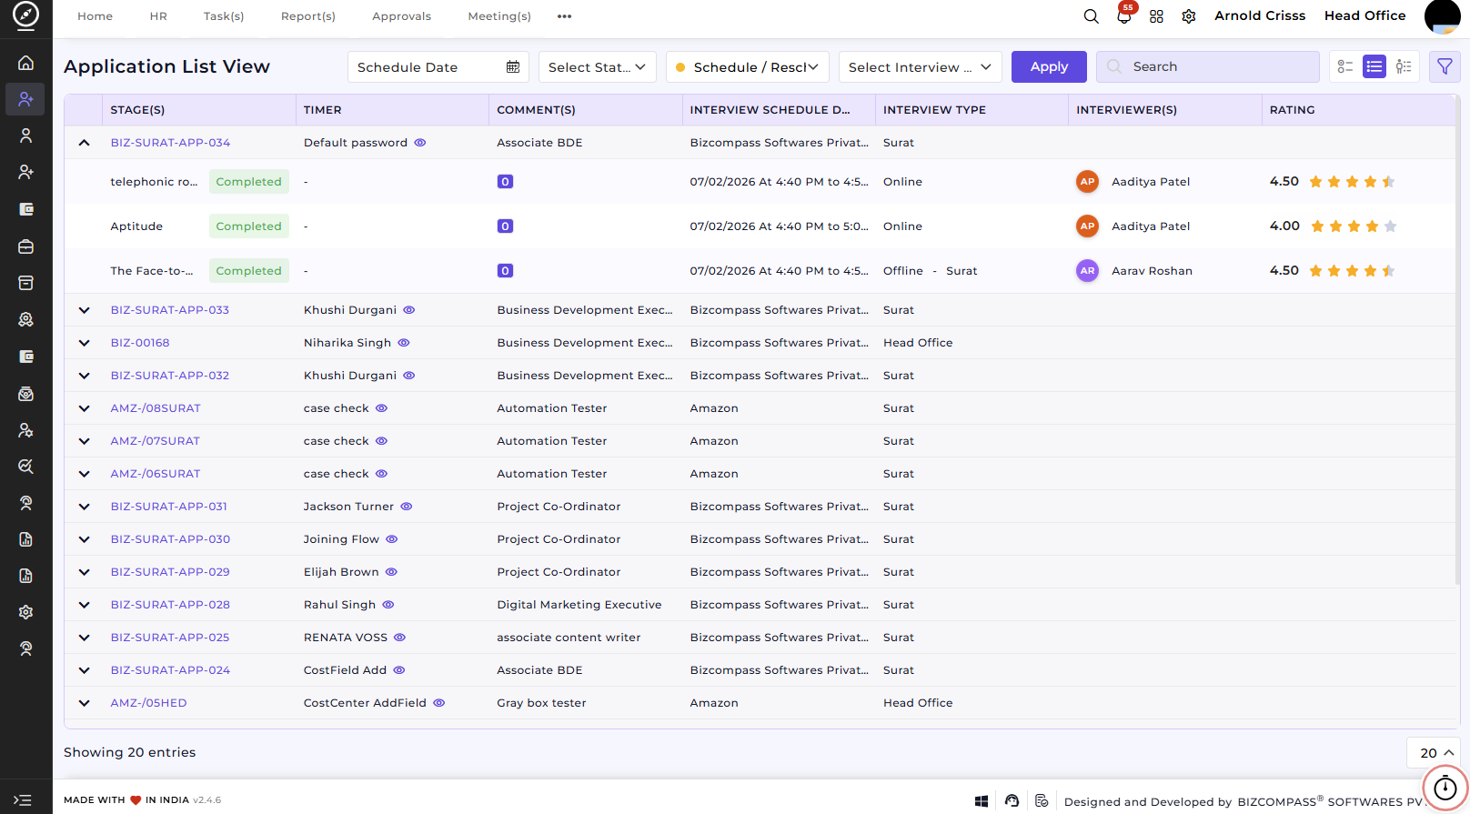Expand the AMZ-/08SURAT row
Image resolution: width=1470 pixels, height=814 pixels.
pyautogui.click(x=85, y=408)
